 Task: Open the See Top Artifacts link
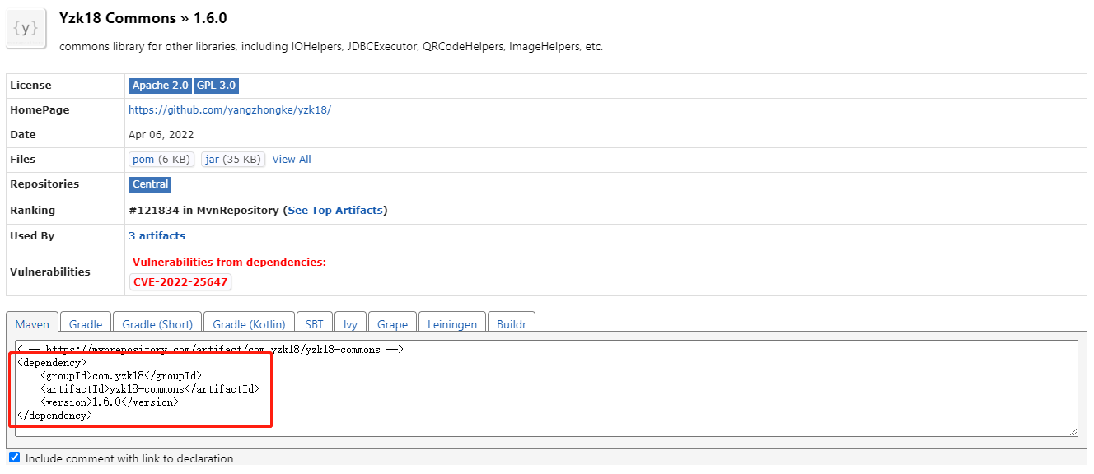335,211
